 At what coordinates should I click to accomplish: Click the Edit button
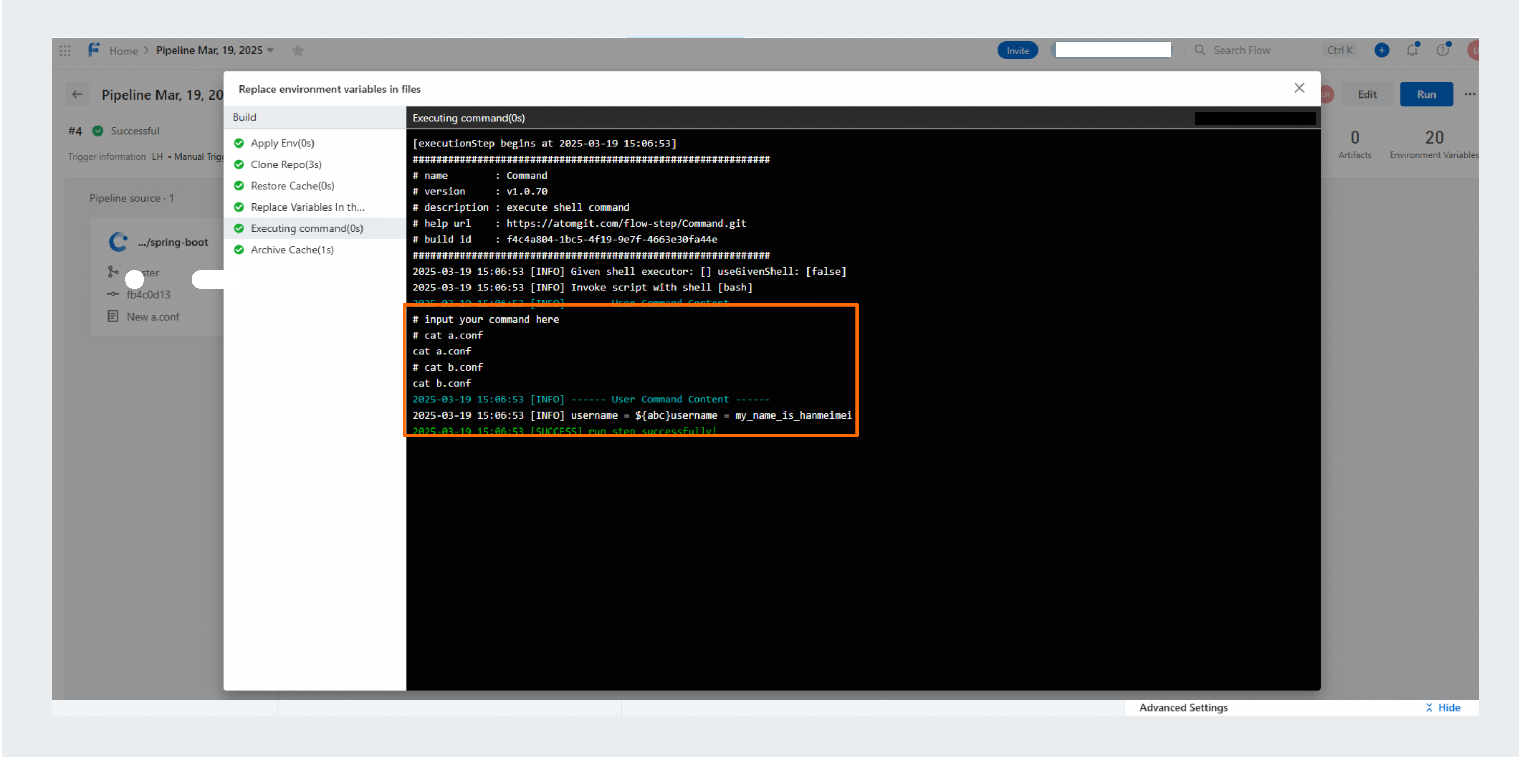(x=1366, y=94)
